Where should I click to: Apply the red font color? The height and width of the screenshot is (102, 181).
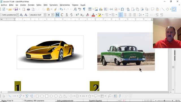(x=93, y=15)
